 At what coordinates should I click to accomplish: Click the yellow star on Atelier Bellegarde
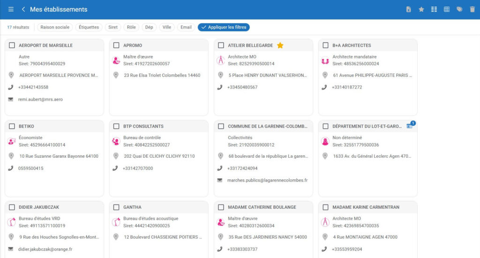pyautogui.click(x=280, y=45)
